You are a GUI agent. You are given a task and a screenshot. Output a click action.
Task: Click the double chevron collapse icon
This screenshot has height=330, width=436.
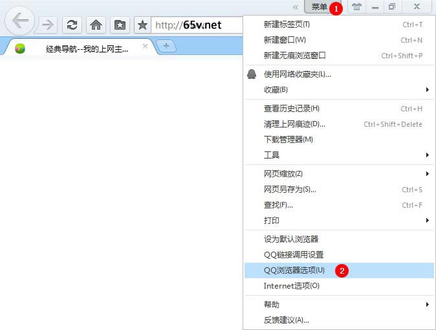pyautogui.click(x=296, y=7)
